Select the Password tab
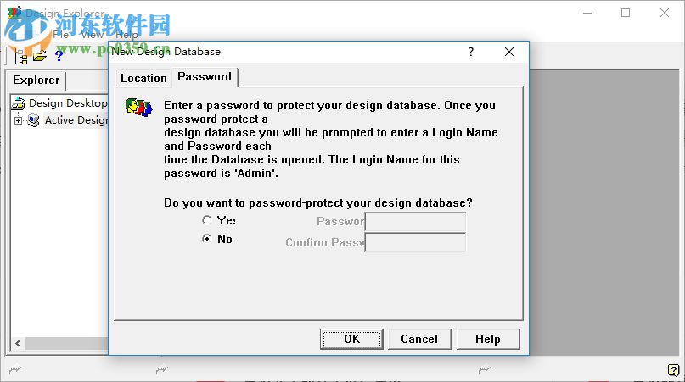Viewport: 685px width, 382px height. point(204,76)
